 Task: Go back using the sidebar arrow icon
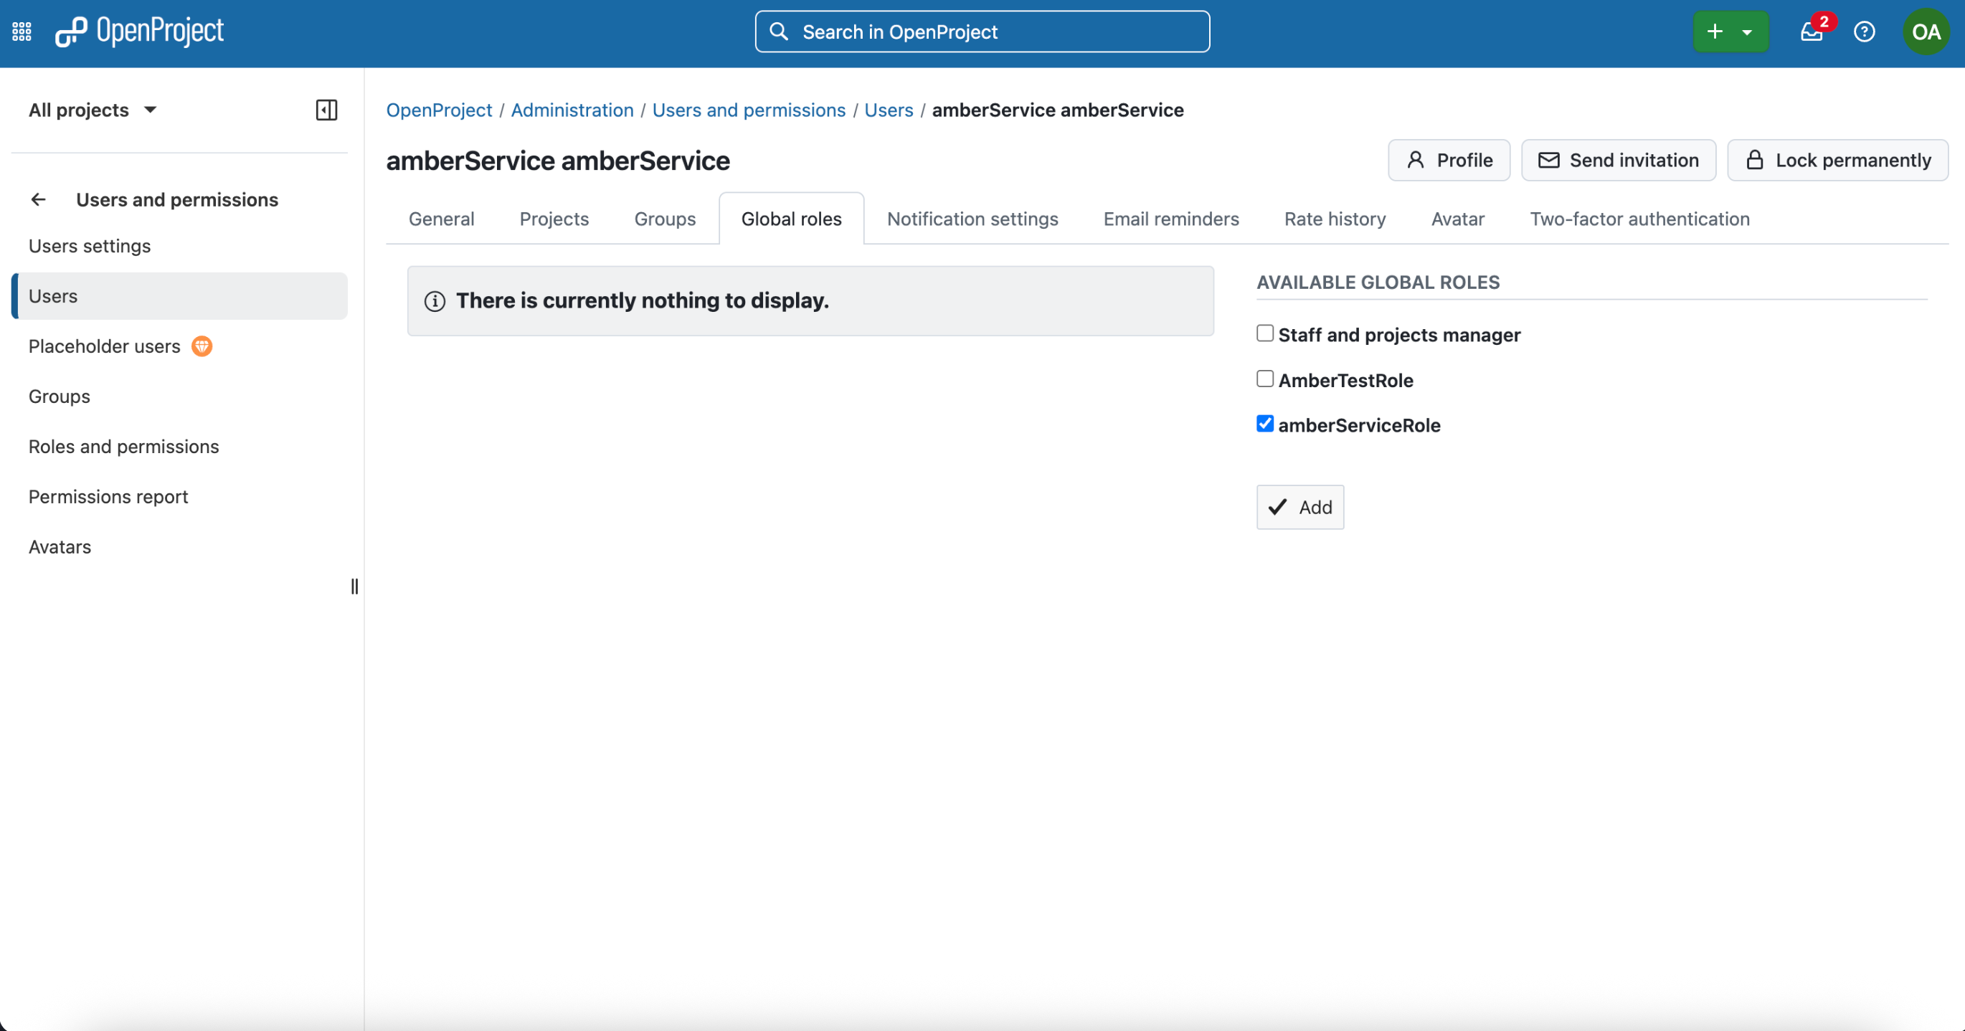[38, 200]
